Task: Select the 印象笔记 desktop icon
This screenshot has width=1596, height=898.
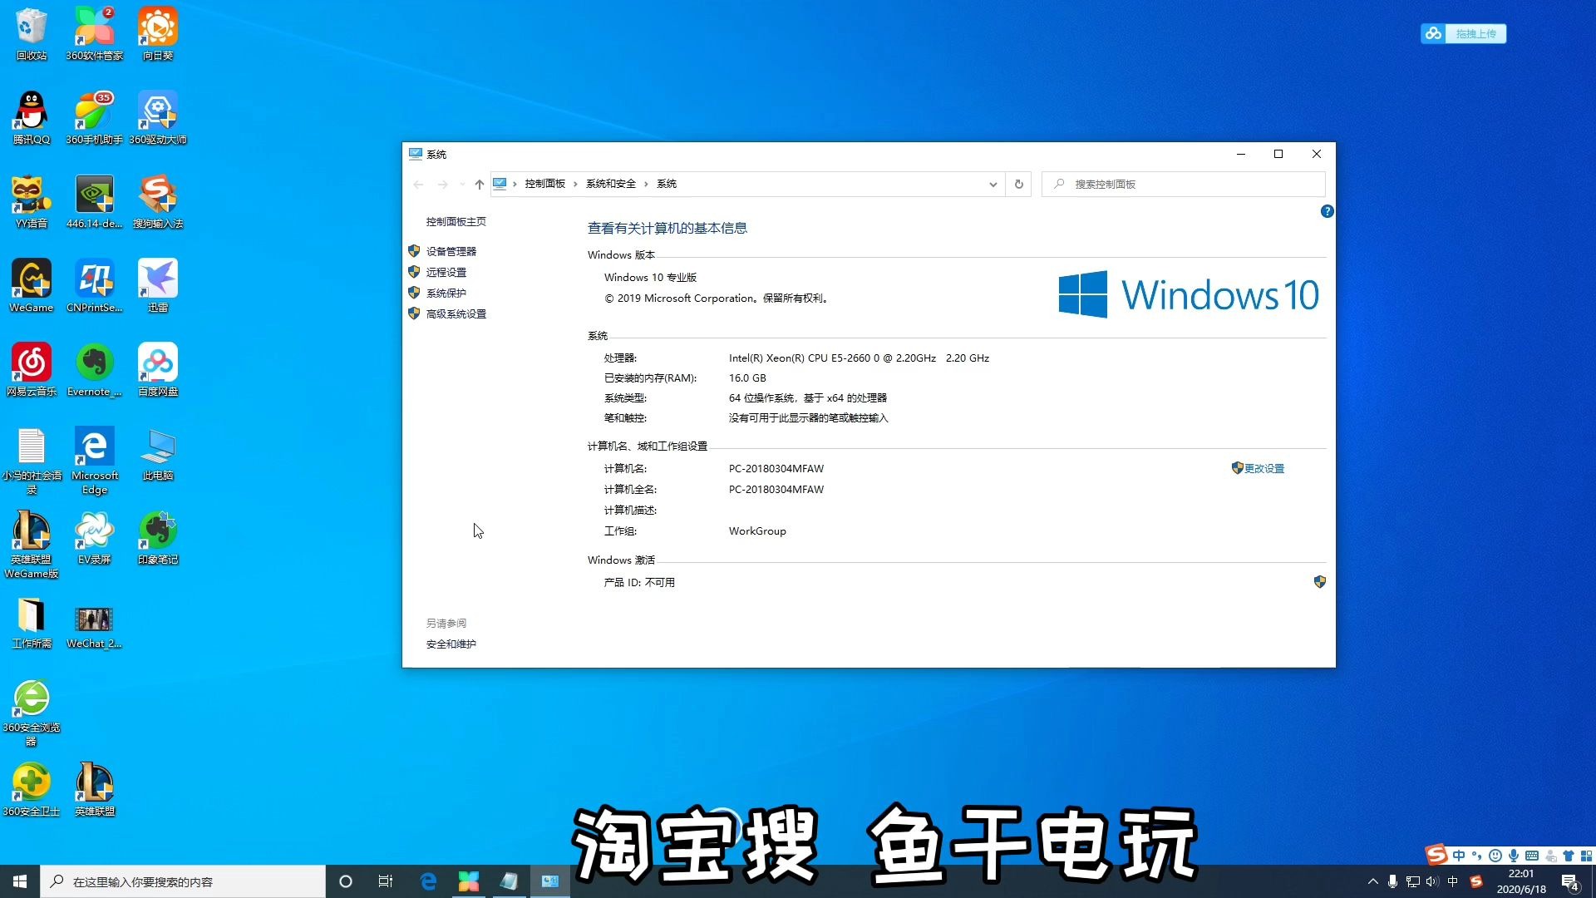Action: [158, 538]
